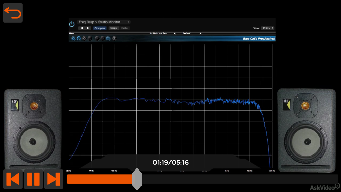Open the Freq Resp > Studio Monitor preset dropdown
The height and width of the screenshot is (192, 341).
104,22
